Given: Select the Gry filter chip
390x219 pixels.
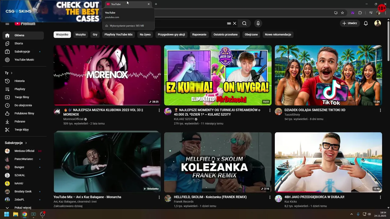Looking at the screenshot, I should coord(95,35).
